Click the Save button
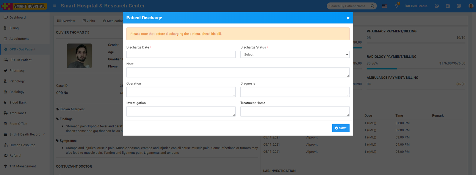The image size is (476, 175). (x=341, y=128)
